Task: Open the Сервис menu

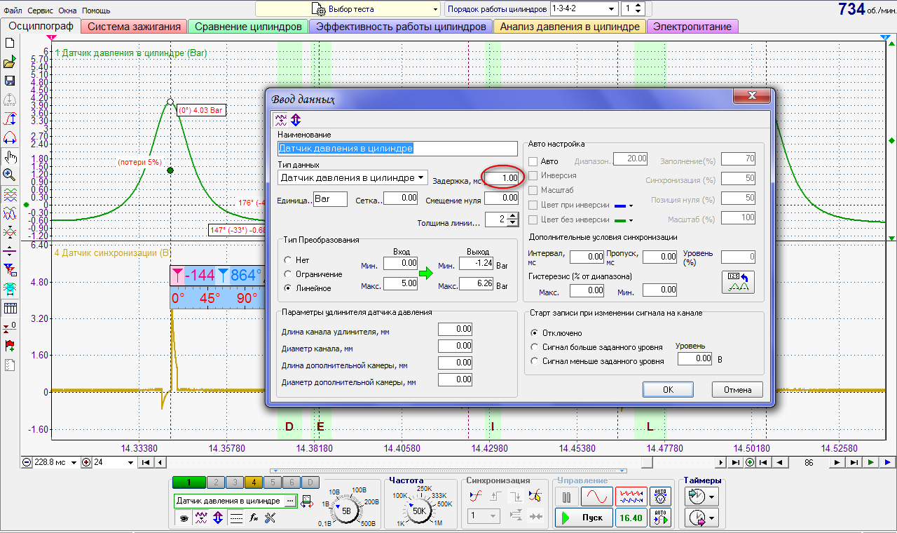Action: tap(41, 11)
